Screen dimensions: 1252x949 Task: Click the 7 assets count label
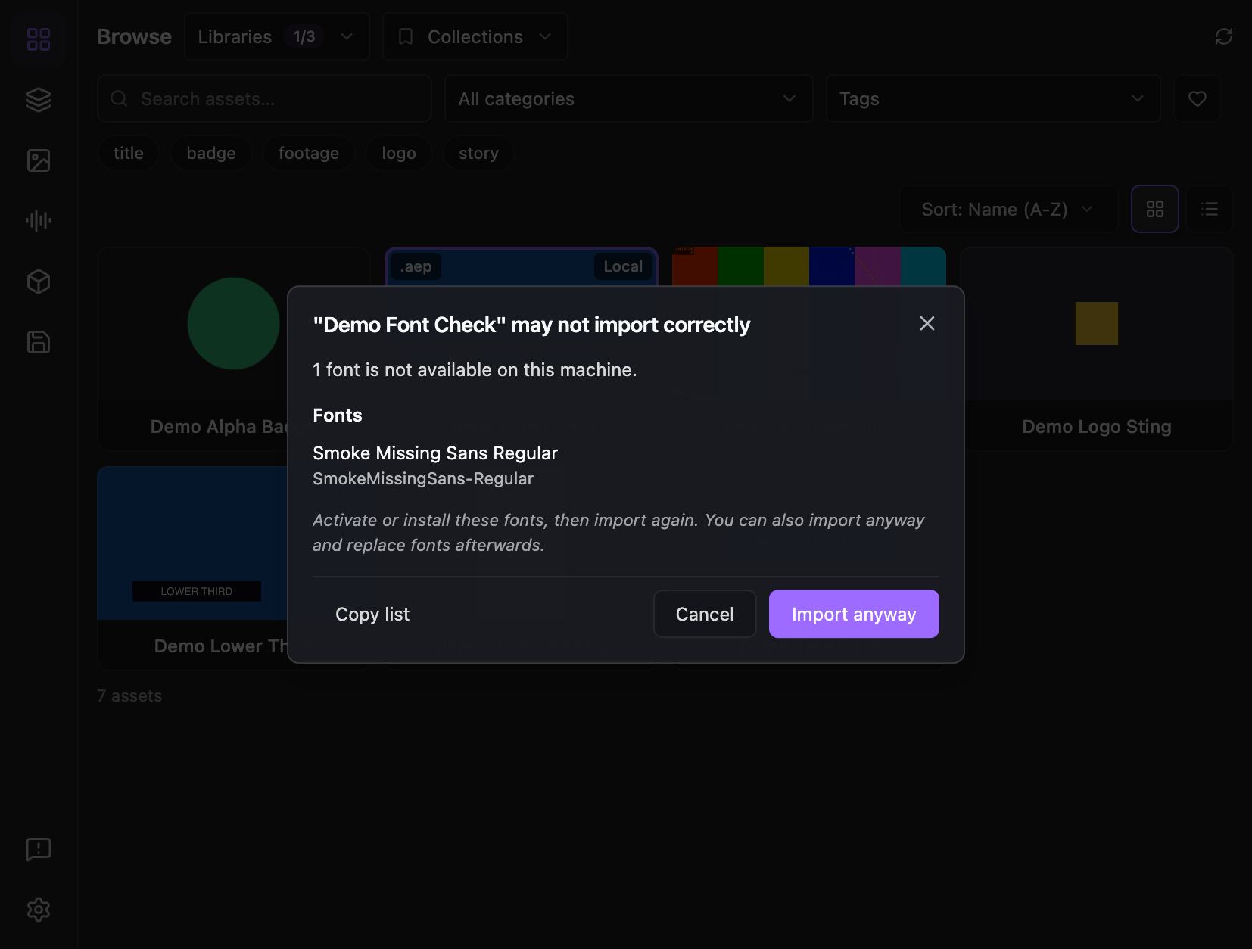129,695
